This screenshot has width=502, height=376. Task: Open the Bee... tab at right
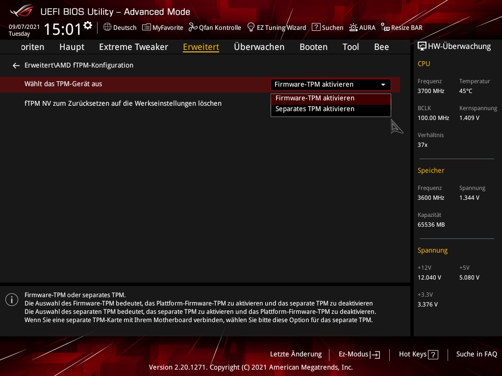pyautogui.click(x=381, y=47)
